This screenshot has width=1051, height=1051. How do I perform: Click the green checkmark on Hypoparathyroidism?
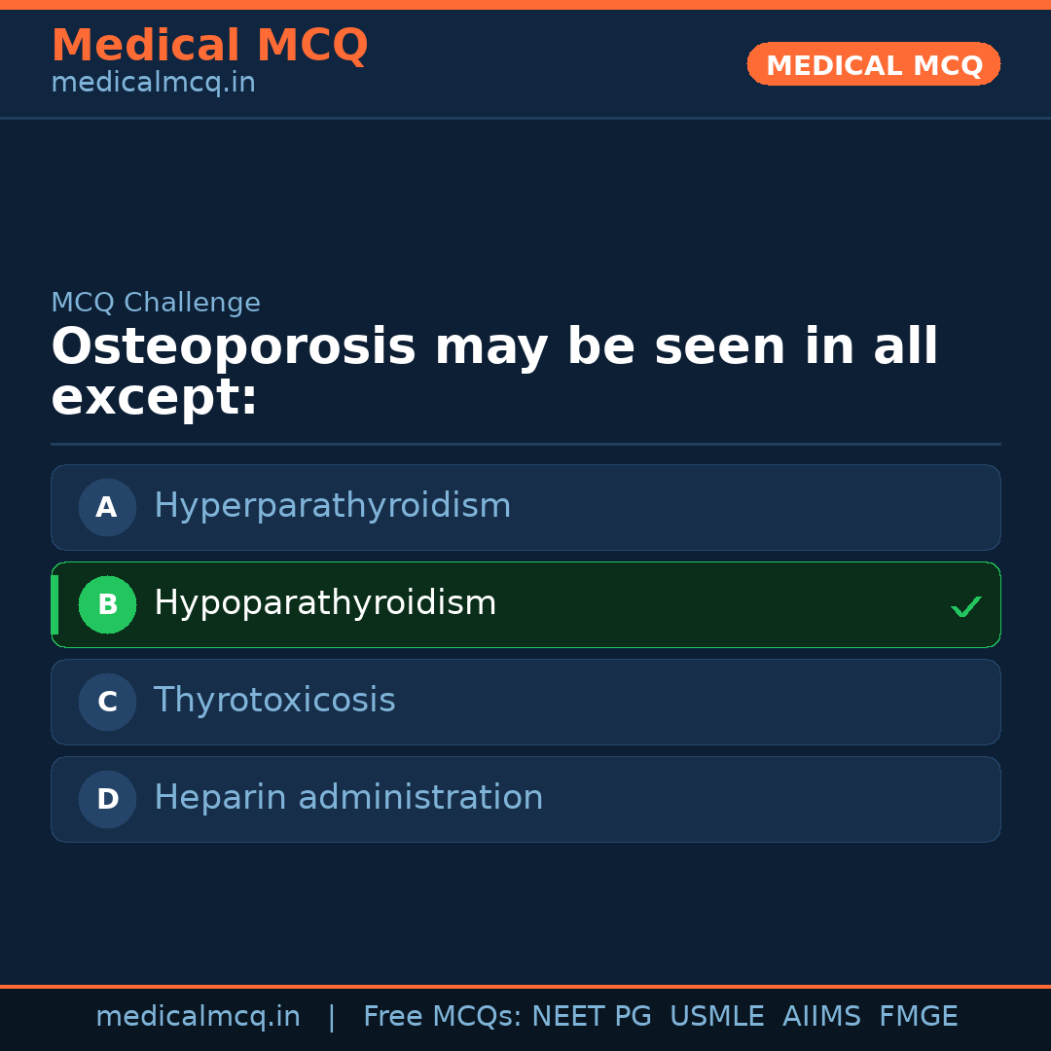[x=965, y=606]
